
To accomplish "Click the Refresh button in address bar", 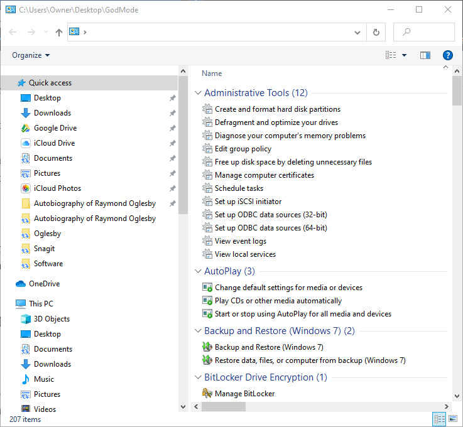I will tap(376, 32).
